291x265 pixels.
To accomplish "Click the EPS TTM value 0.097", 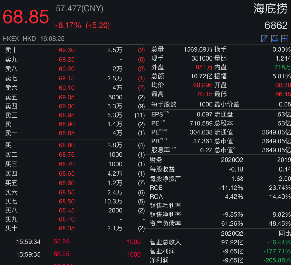I will point(205,115).
